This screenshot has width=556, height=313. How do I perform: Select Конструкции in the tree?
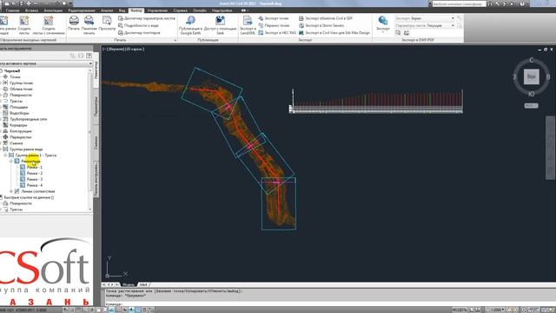coord(20,131)
